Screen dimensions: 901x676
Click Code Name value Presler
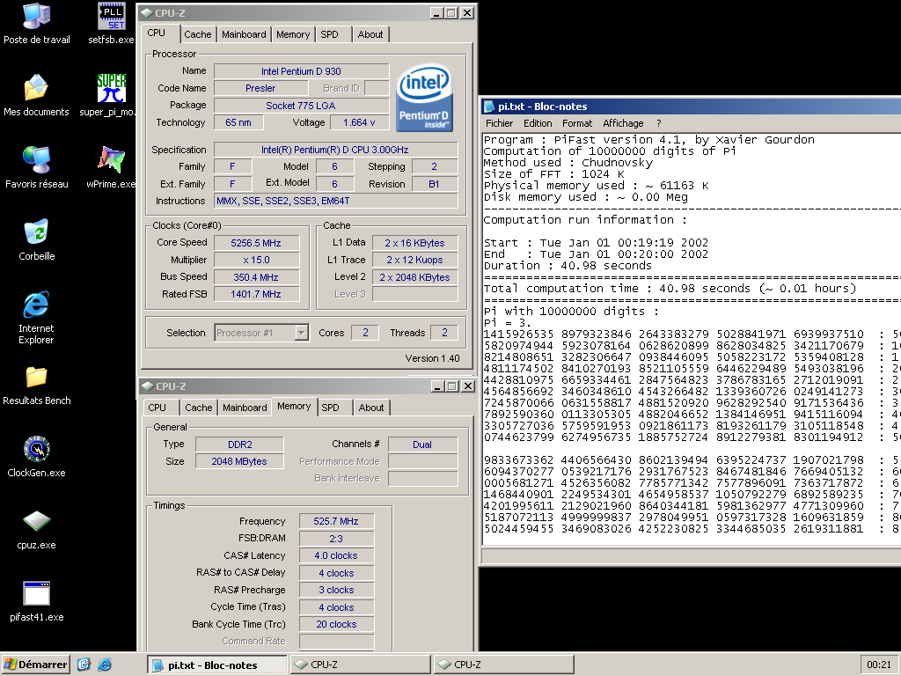260,88
